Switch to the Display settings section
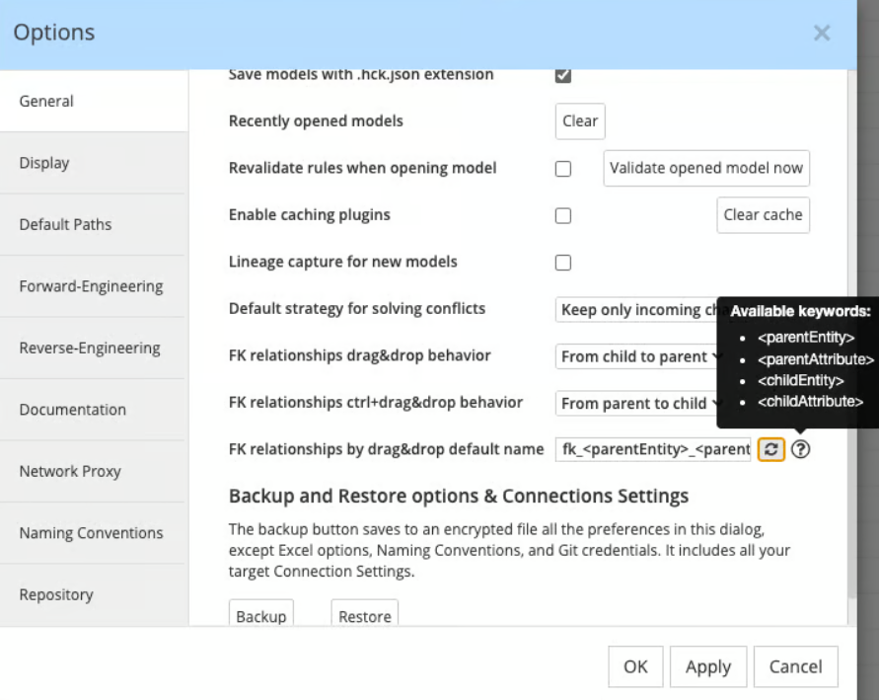Image resolution: width=879 pixels, height=700 pixels. click(x=42, y=162)
